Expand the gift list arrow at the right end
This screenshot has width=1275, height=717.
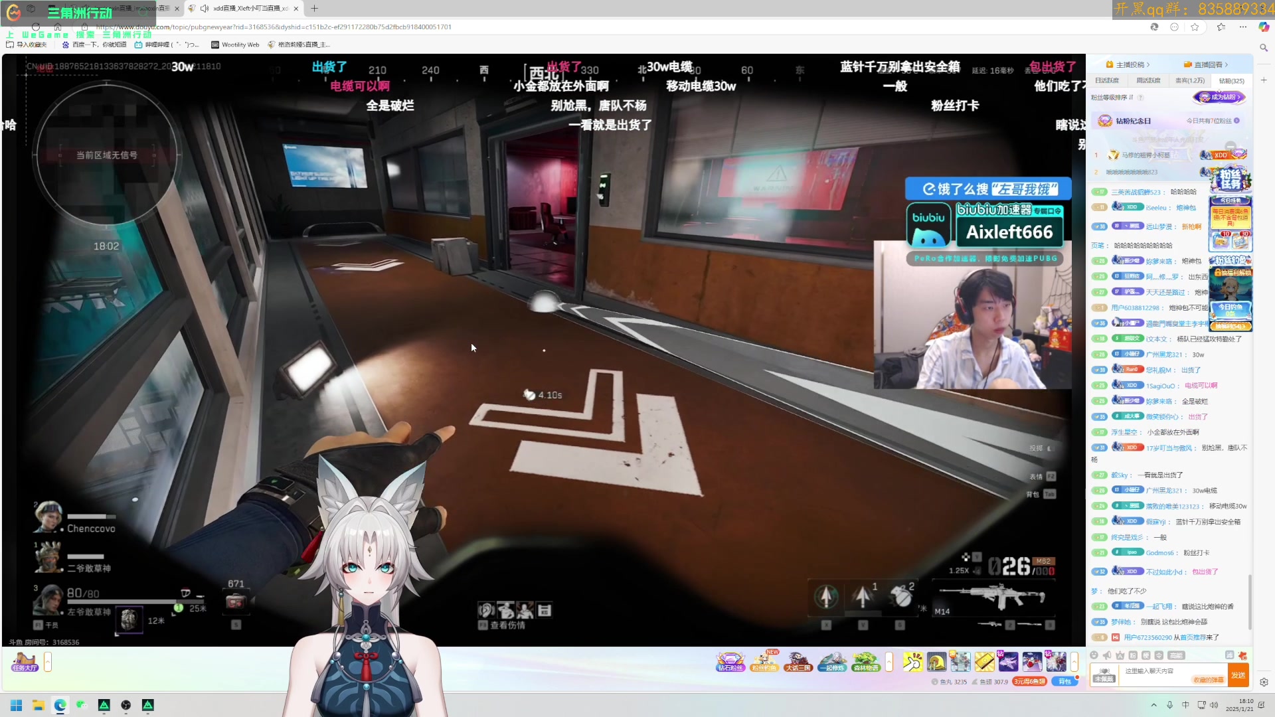coord(1074,661)
